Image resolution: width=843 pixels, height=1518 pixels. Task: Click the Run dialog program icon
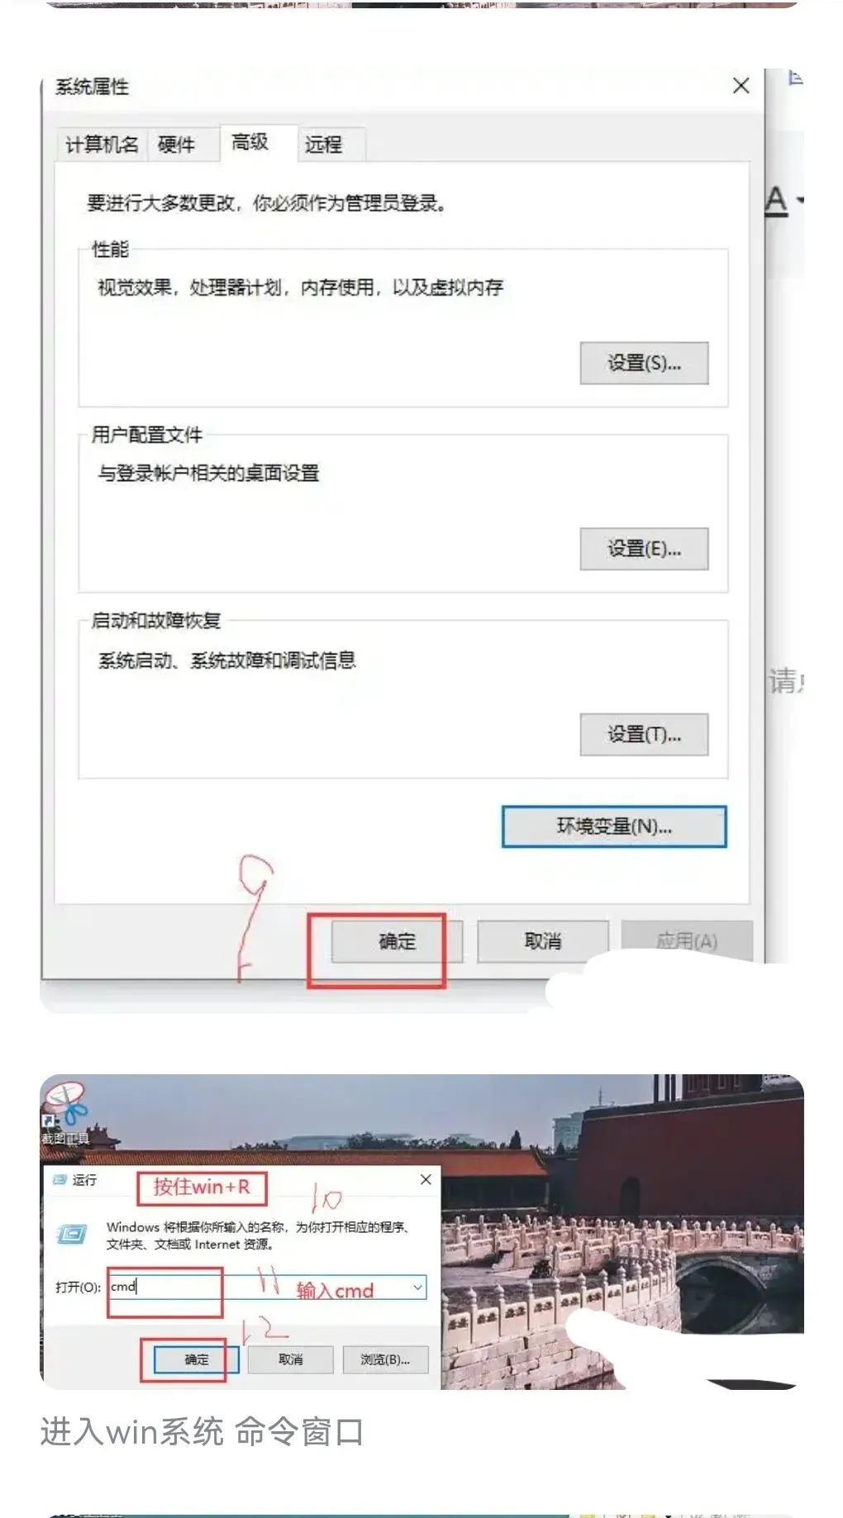point(72,1235)
